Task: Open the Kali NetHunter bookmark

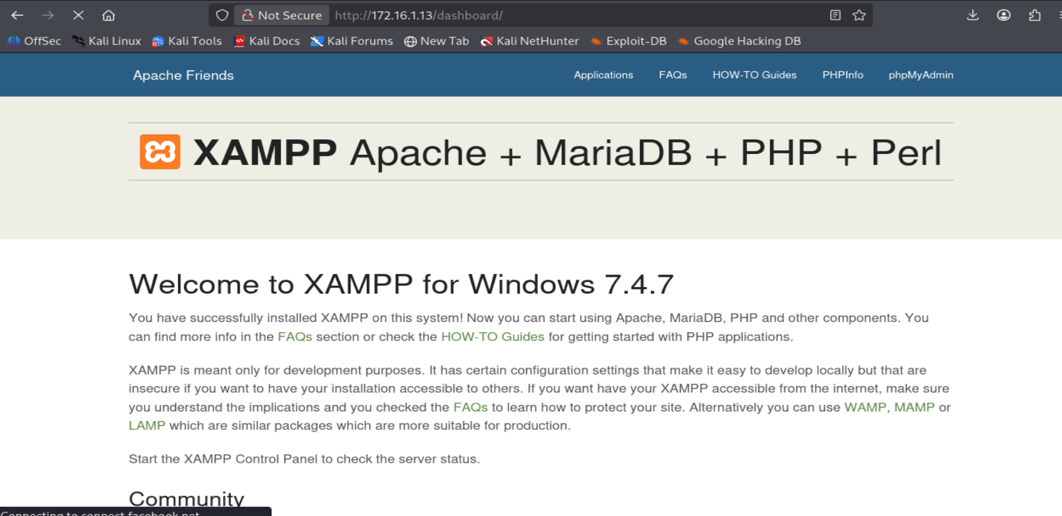Action: tap(530, 41)
